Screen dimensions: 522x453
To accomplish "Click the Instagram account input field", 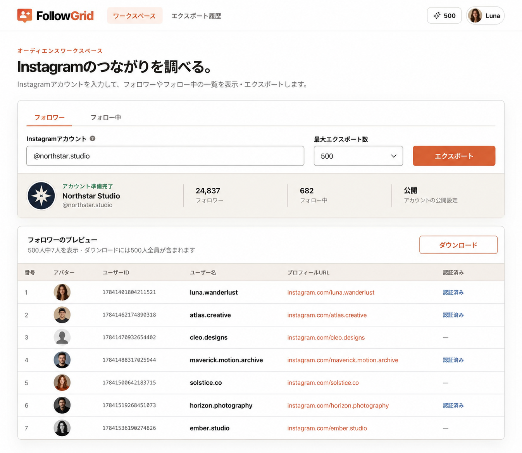I will [x=165, y=156].
